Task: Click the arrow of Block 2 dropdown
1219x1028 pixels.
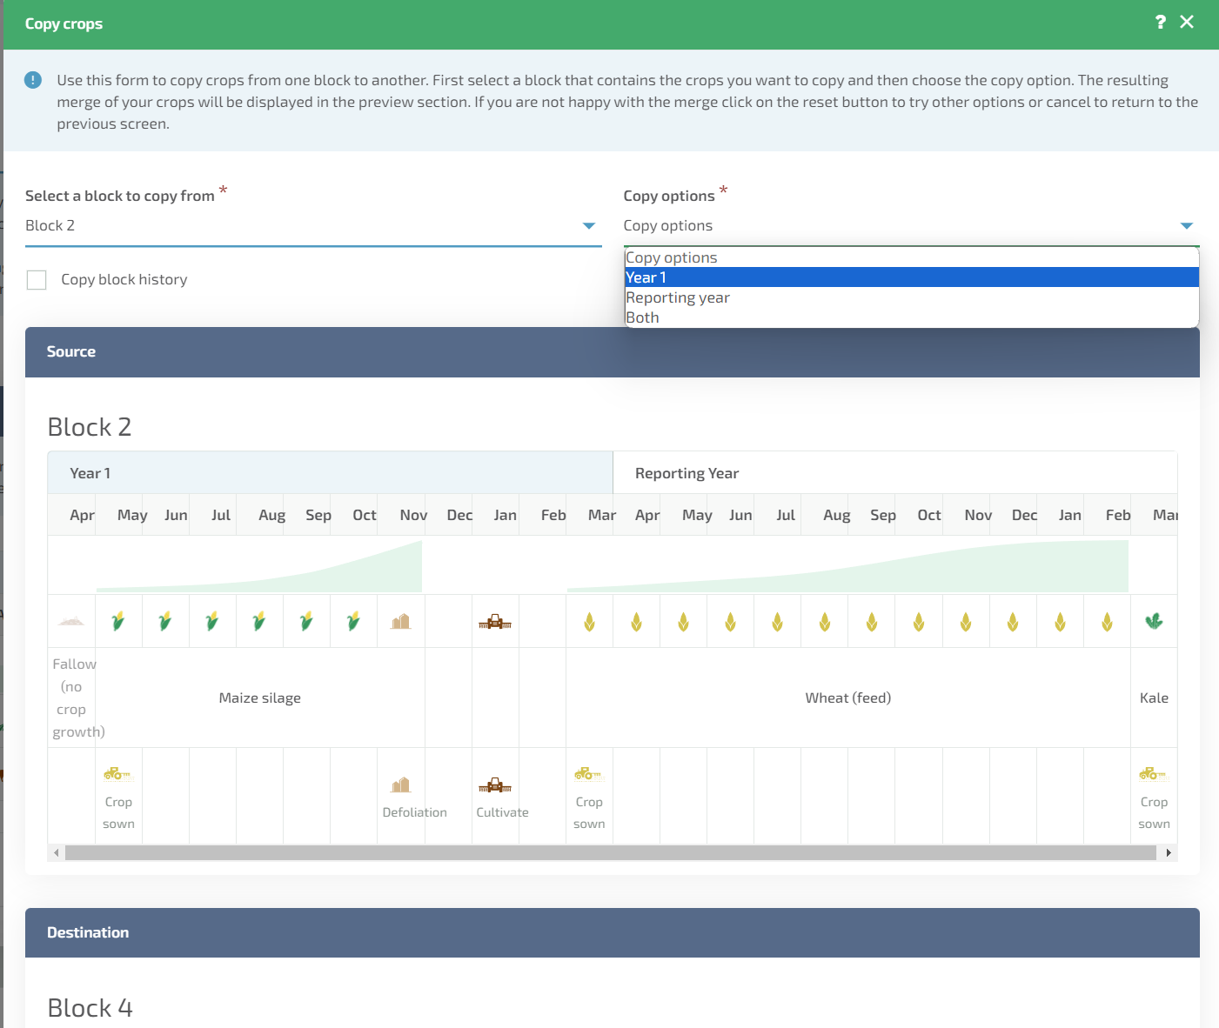Action: [589, 226]
